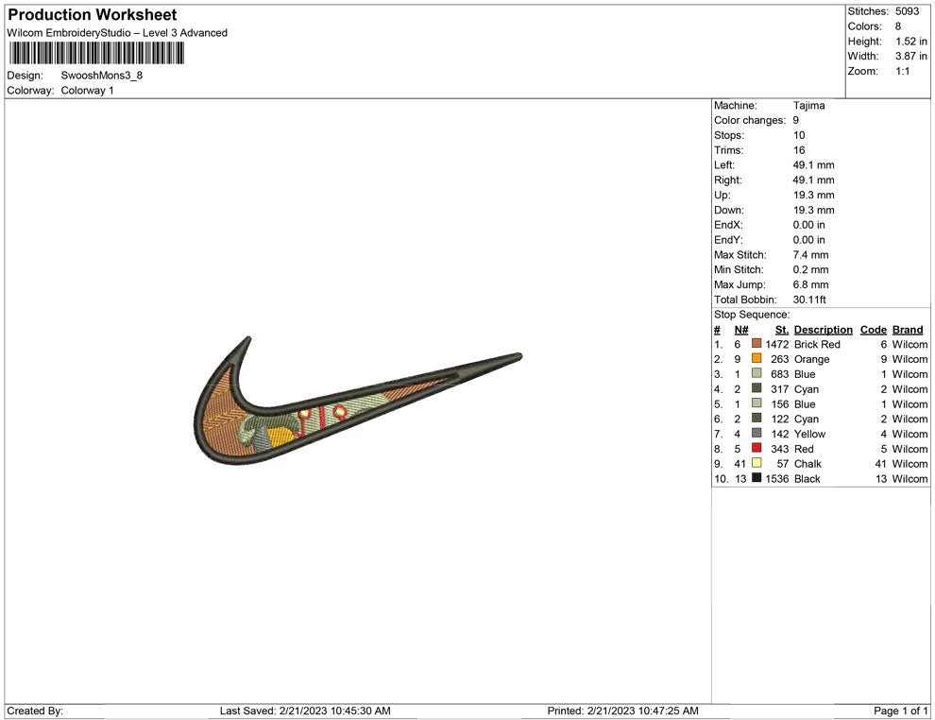Viewport: 935px width, 720px height.
Task: Click the swoosh embroidery design preview
Action: (x=358, y=401)
